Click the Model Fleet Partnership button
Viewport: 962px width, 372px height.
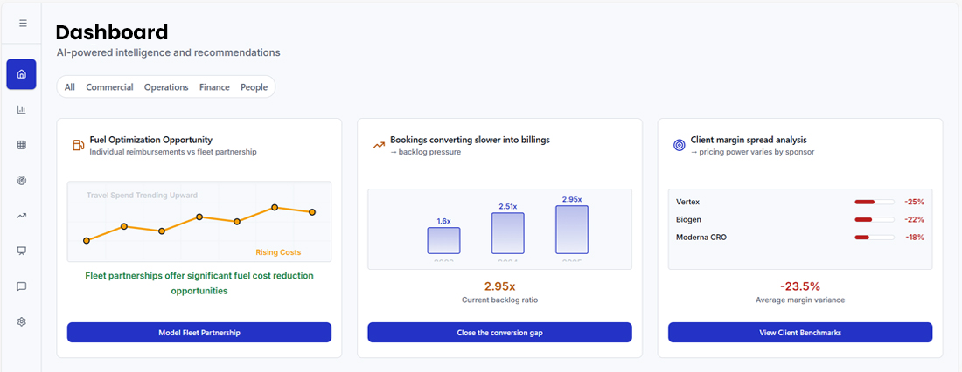pos(199,333)
